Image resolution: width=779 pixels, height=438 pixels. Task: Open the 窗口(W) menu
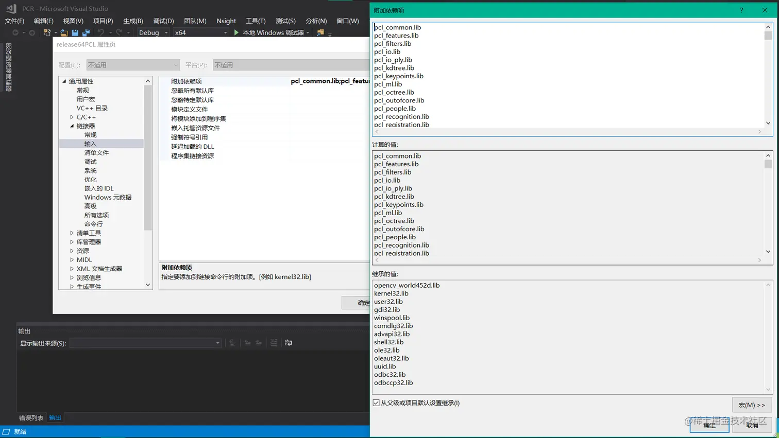pos(348,21)
